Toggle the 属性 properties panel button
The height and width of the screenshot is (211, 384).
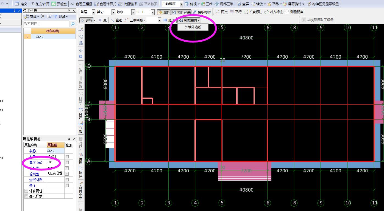pyautogui.click(x=164, y=12)
